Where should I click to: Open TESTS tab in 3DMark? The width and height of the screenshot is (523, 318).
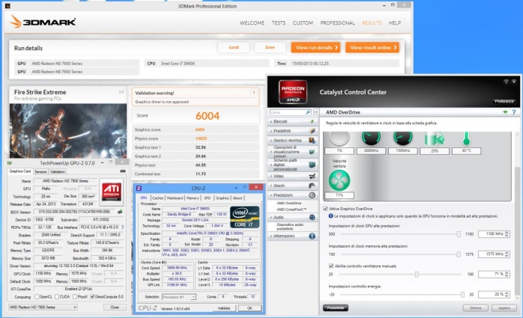click(279, 22)
